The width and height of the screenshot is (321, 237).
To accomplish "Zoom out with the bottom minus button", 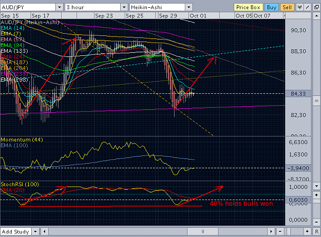I will pyautogui.click(x=280, y=231).
